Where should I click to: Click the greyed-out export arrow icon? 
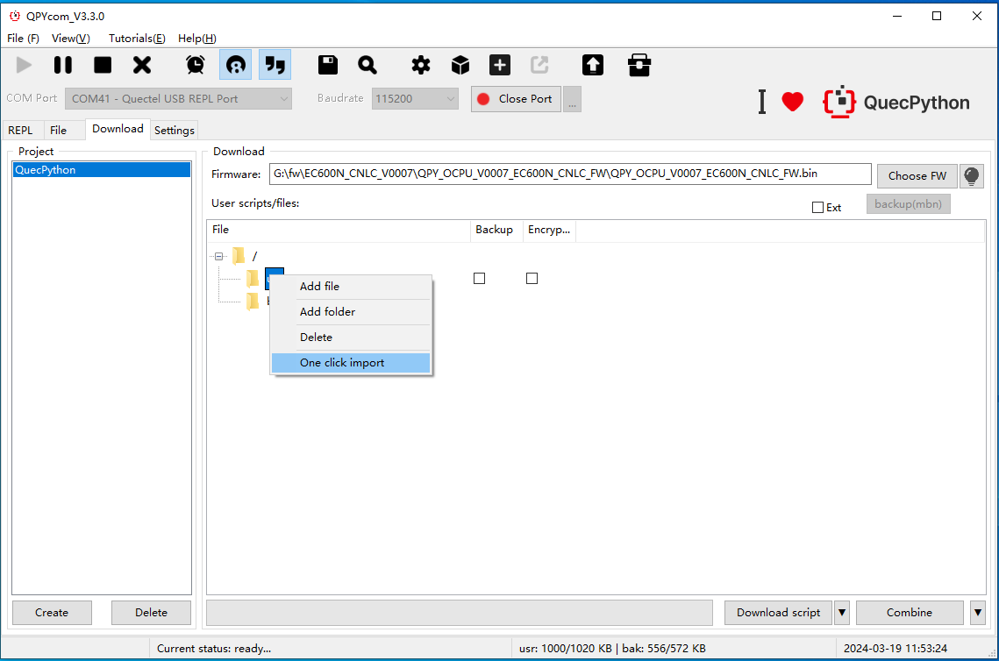[x=539, y=65]
